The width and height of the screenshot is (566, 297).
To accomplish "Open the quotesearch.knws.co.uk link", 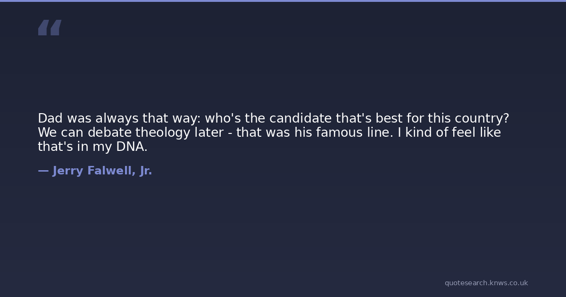I will (486, 283).
